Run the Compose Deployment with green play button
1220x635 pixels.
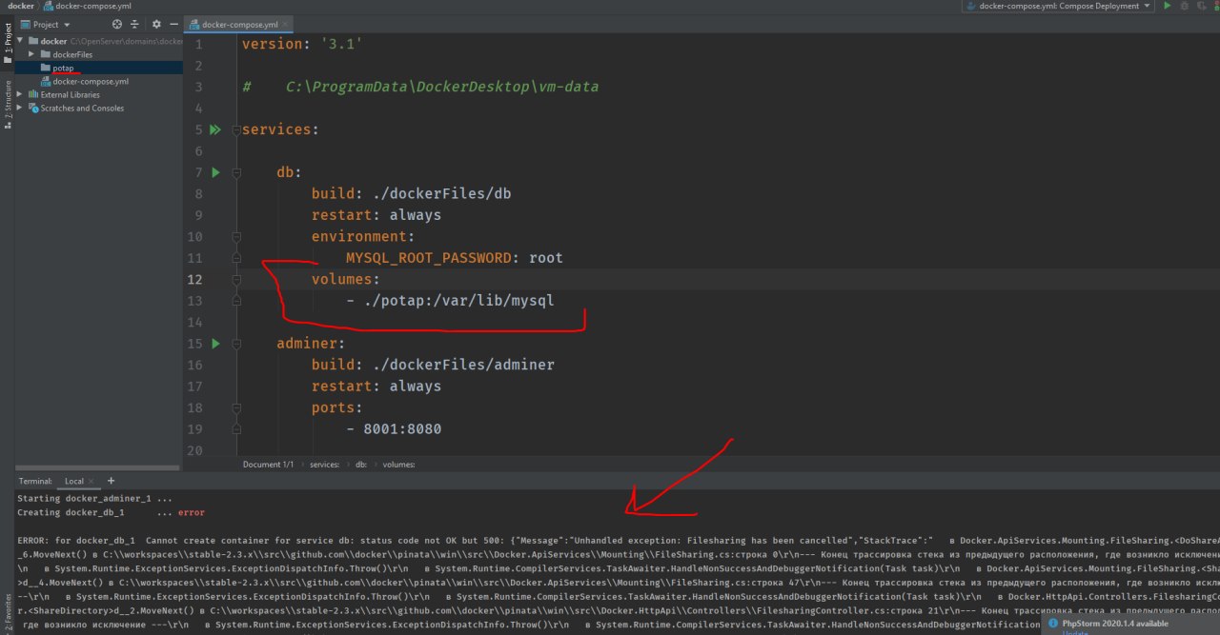coord(1167,6)
